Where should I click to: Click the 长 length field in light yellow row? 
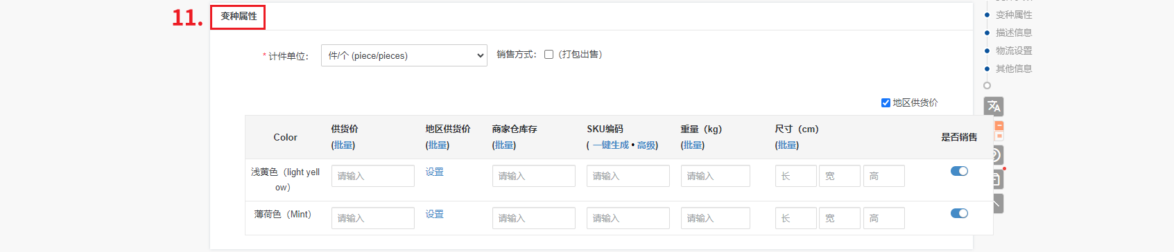click(796, 176)
